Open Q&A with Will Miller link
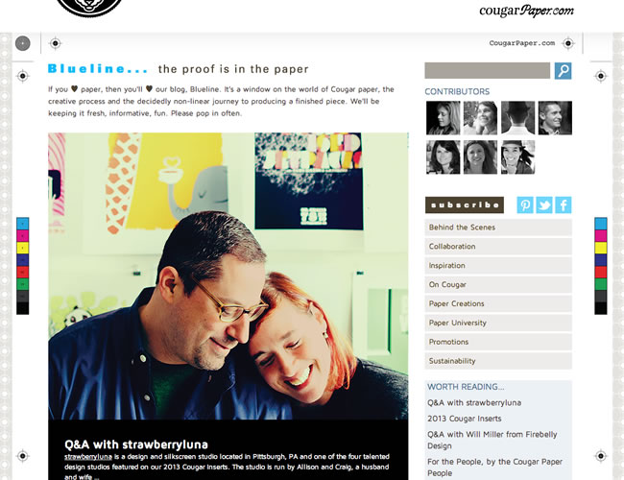The height and width of the screenshot is (480, 624). [x=492, y=440]
